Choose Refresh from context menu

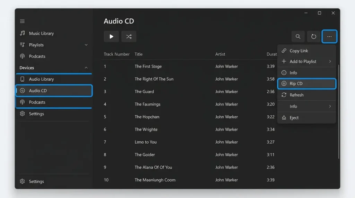coord(306,95)
